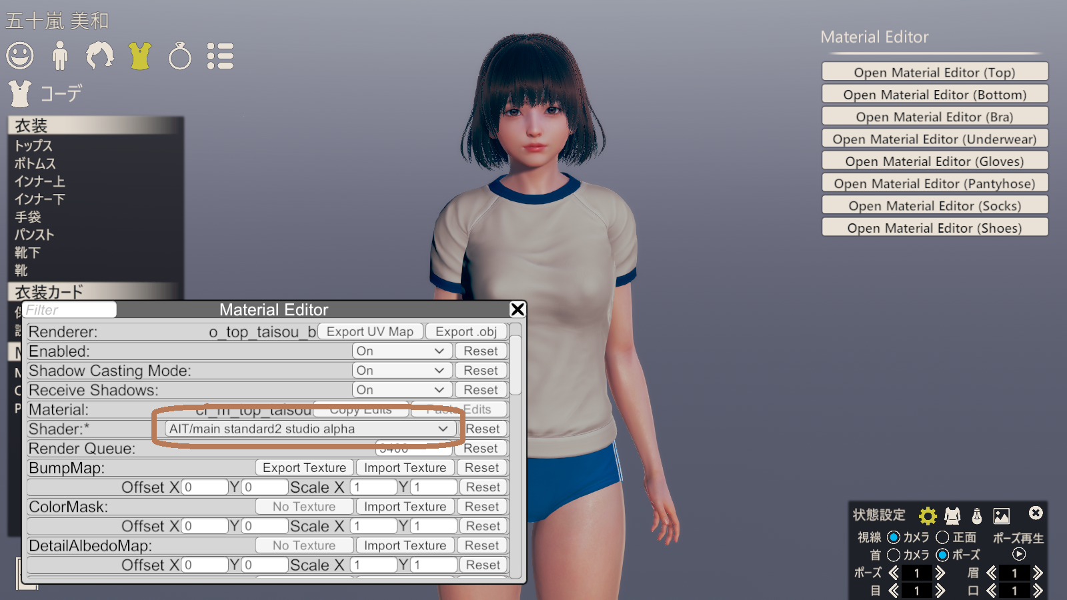Image resolution: width=1067 pixels, height=600 pixels.
Task: Set 首 neck direction to カメラ
Action: click(894, 555)
